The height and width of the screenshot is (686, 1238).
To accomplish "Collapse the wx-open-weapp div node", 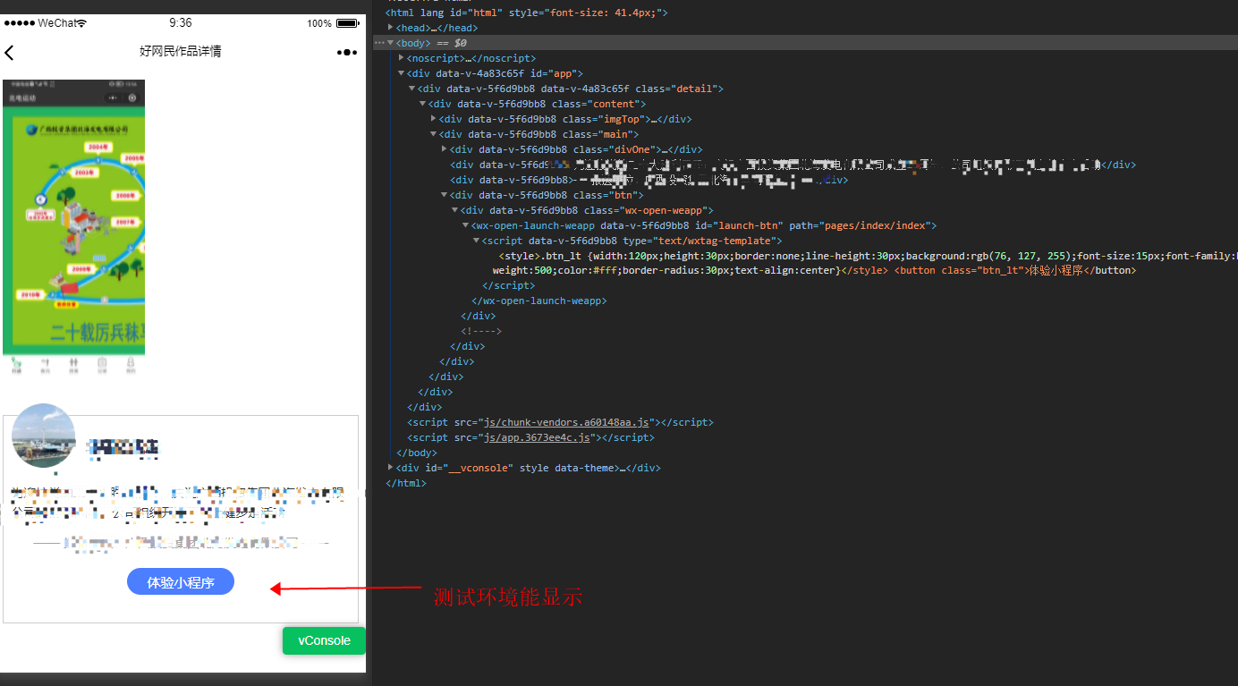I will coord(455,210).
